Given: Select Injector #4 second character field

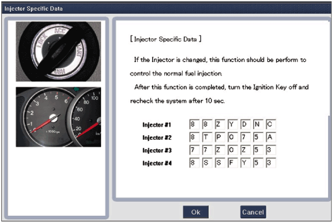Looking at the screenshot, I should 207,163.
